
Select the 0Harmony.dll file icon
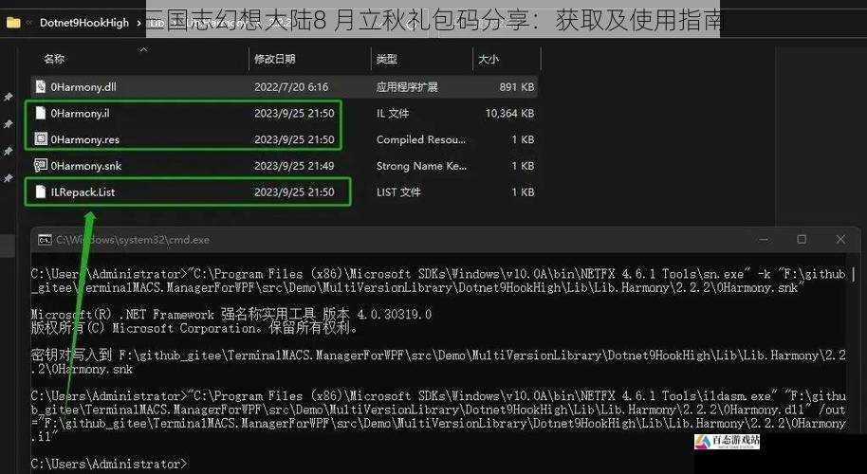click(x=41, y=86)
